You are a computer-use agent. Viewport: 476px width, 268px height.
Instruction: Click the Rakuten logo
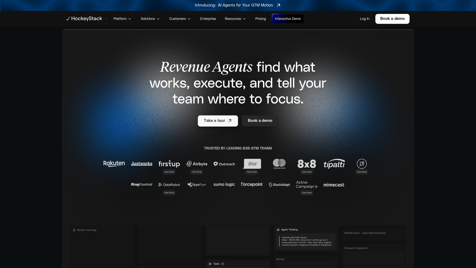click(114, 163)
